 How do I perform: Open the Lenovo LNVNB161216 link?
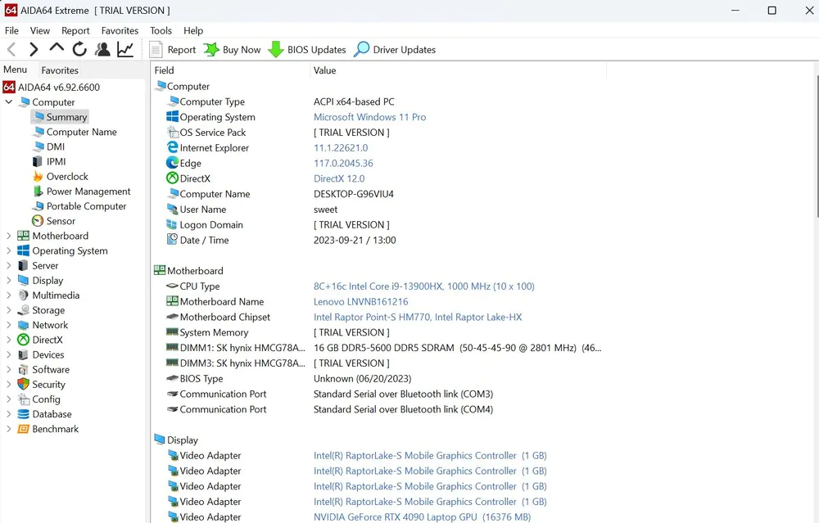[361, 302]
